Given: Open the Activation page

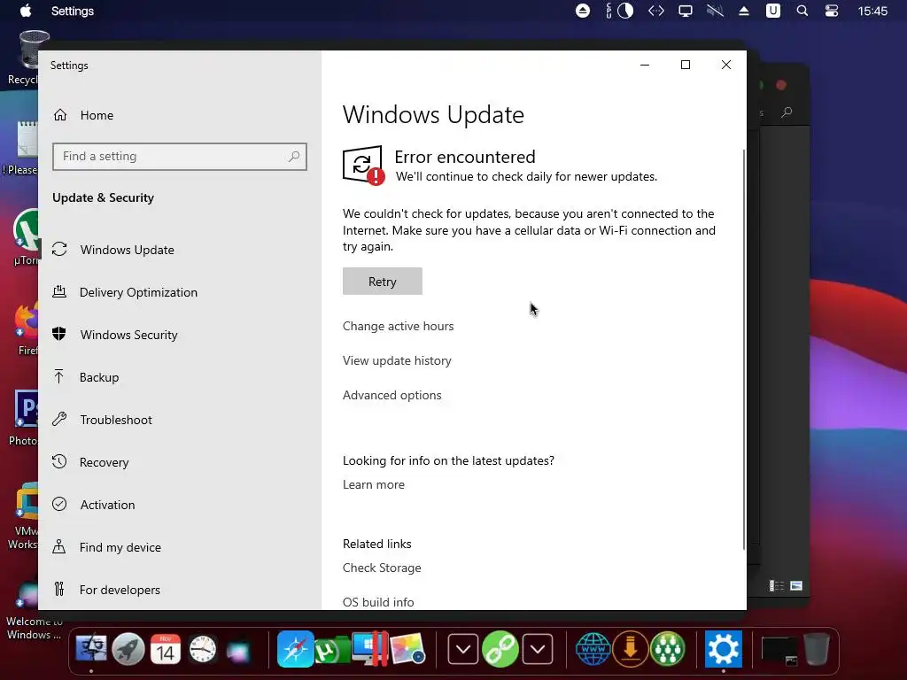Looking at the screenshot, I should click(179, 505).
